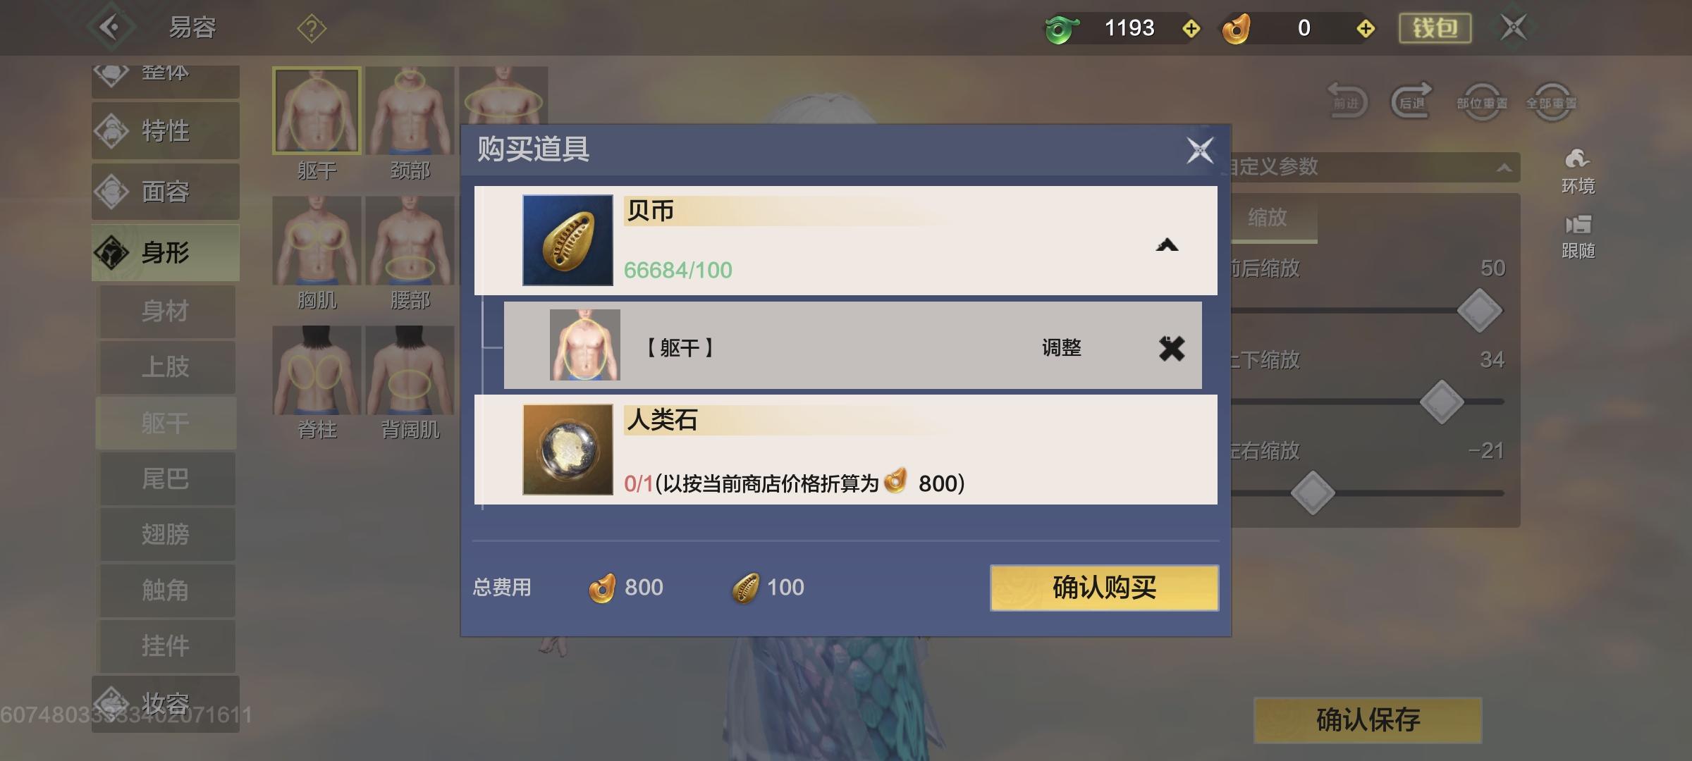Toggle the 跟随 camera follow option
Screen dimensions: 1692x761
[x=1578, y=237]
